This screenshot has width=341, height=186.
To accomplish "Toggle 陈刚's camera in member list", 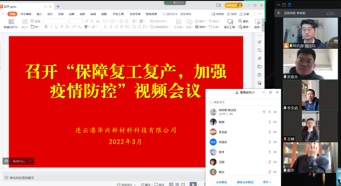I will pyautogui.click(x=275, y=122).
